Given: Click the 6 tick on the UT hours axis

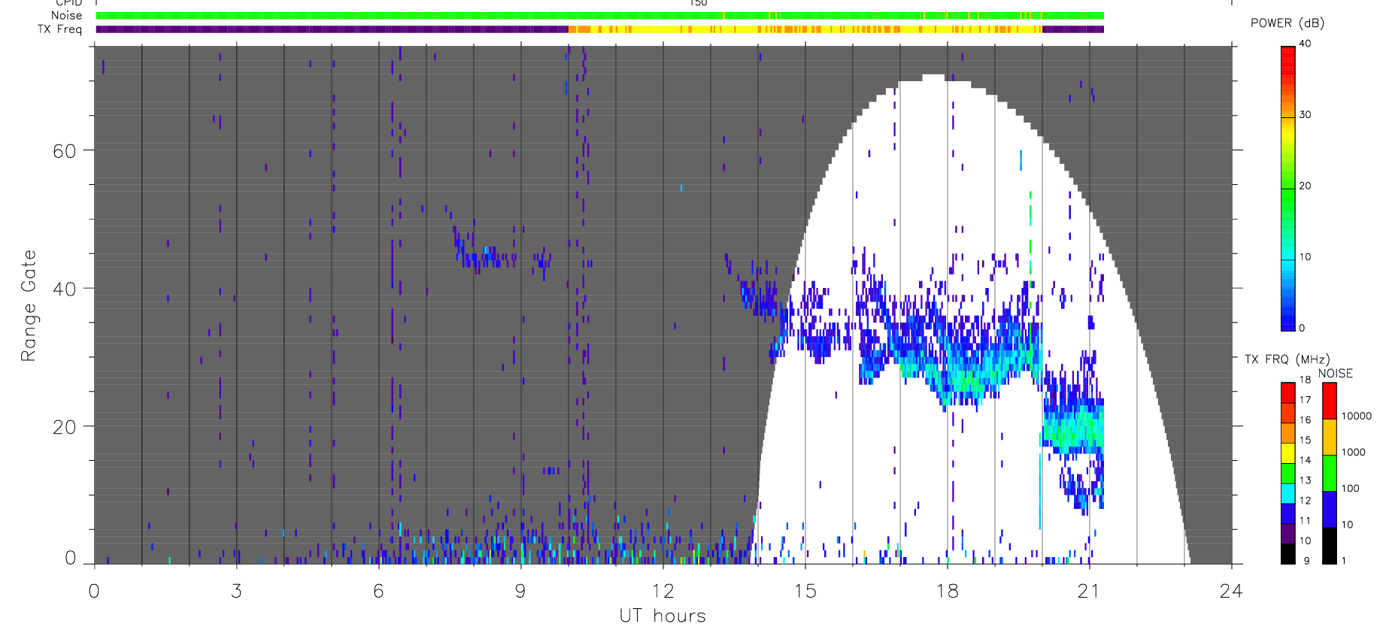Looking at the screenshot, I should click(x=378, y=591).
